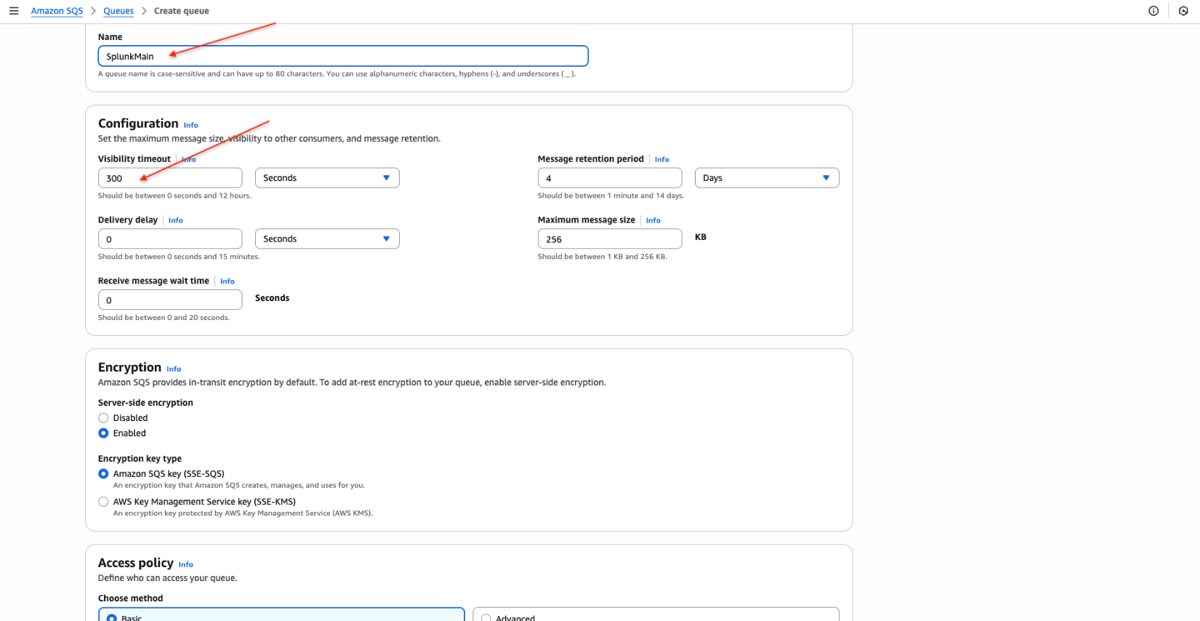
Task: Expand Delivery delay units dropdown
Action: click(x=326, y=239)
